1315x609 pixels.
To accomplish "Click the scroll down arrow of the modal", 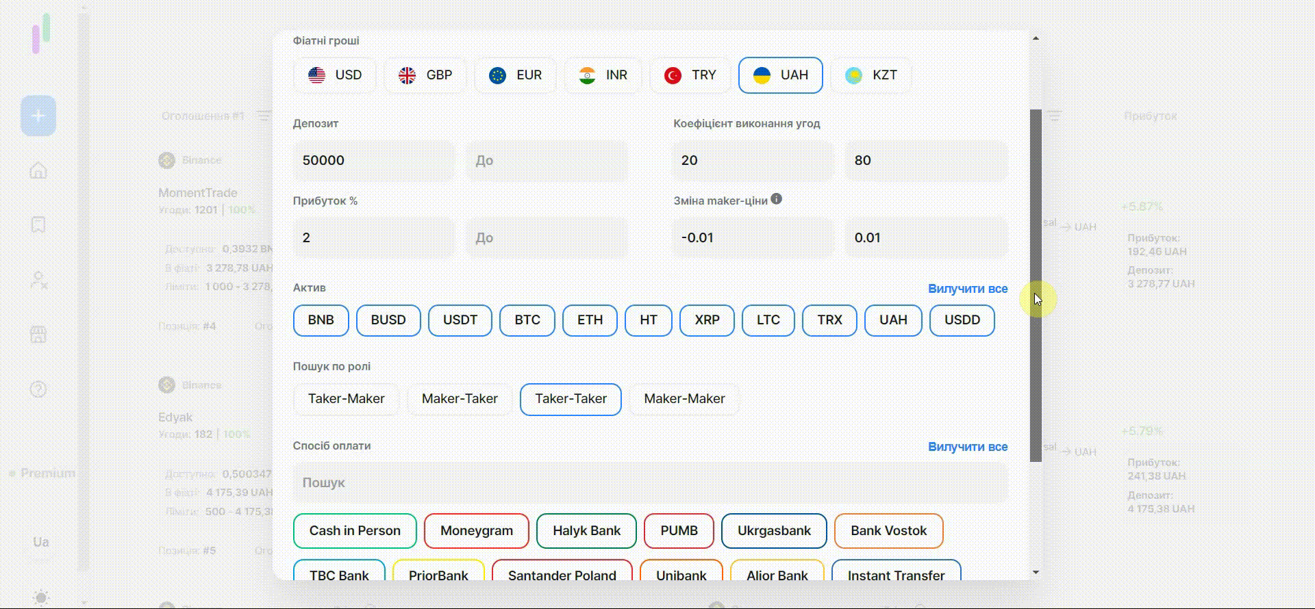I will (x=1036, y=572).
